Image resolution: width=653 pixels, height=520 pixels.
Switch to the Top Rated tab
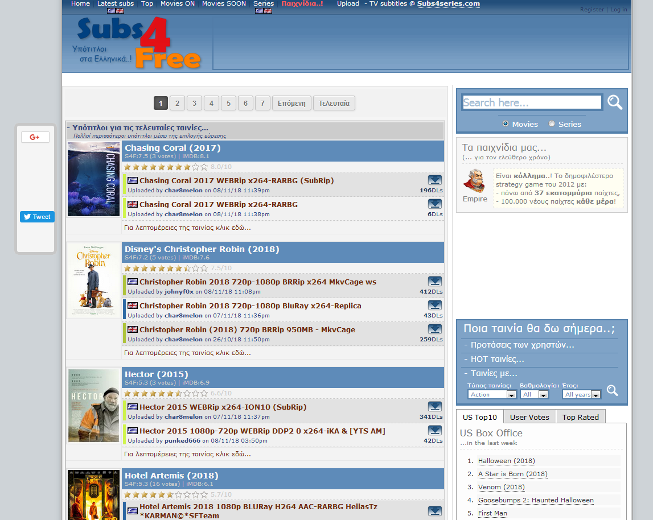tap(580, 417)
